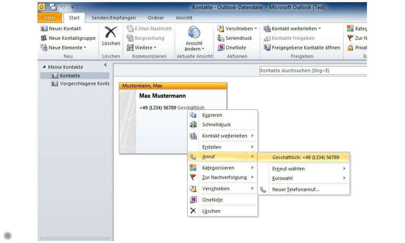The image size is (405, 243).
Task: Open the Zur Nachverfolgung submenu
Action: [x=222, y=177]
